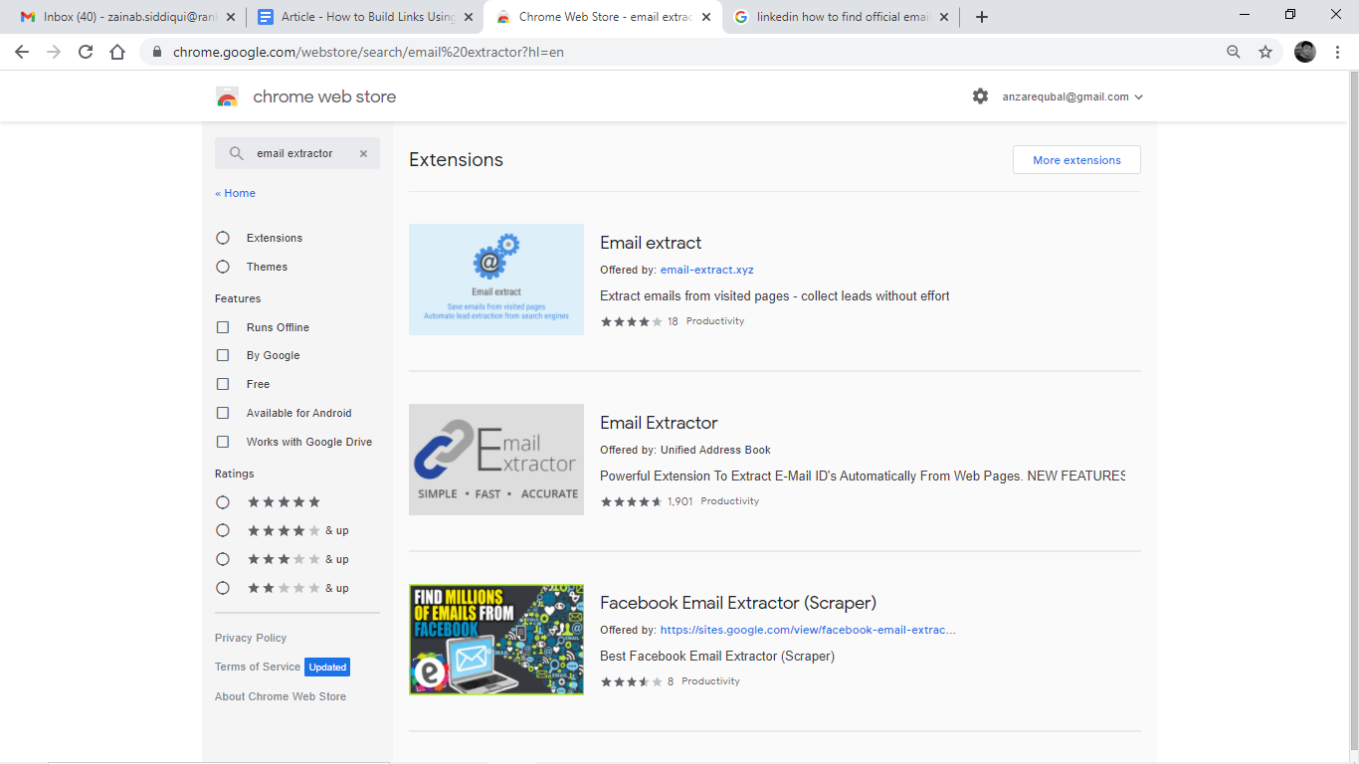
Task: Click the padlock site info icon
Action: (x=157, y=52)
